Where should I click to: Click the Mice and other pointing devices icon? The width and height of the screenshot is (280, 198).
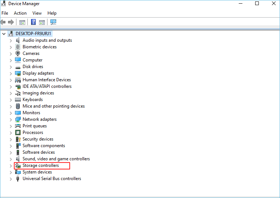[x=18, y=106]
